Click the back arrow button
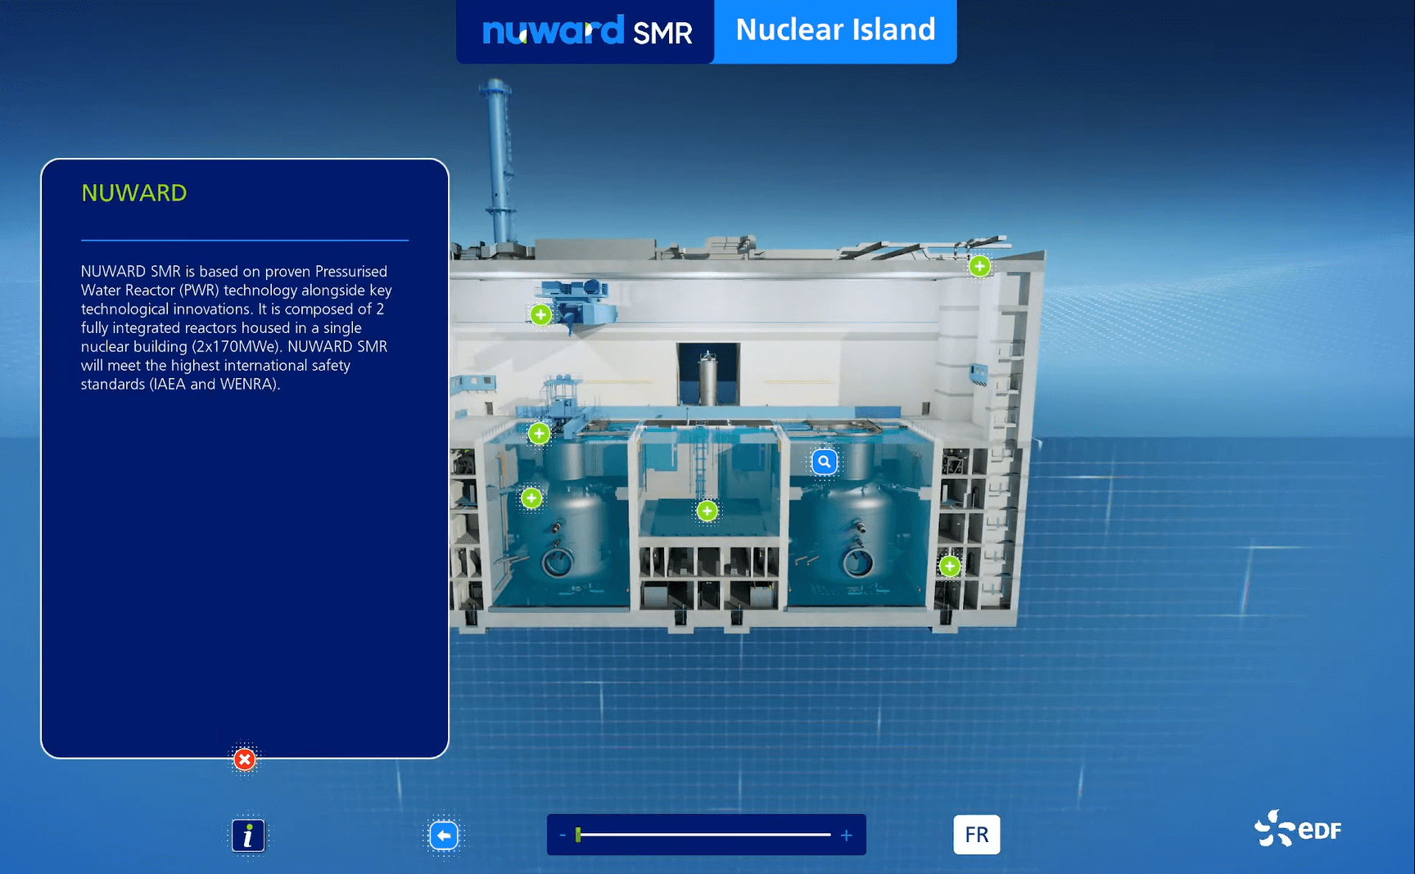Viewport: 1415px width, 874px height. pyautogui.click(x=444, y=836)
